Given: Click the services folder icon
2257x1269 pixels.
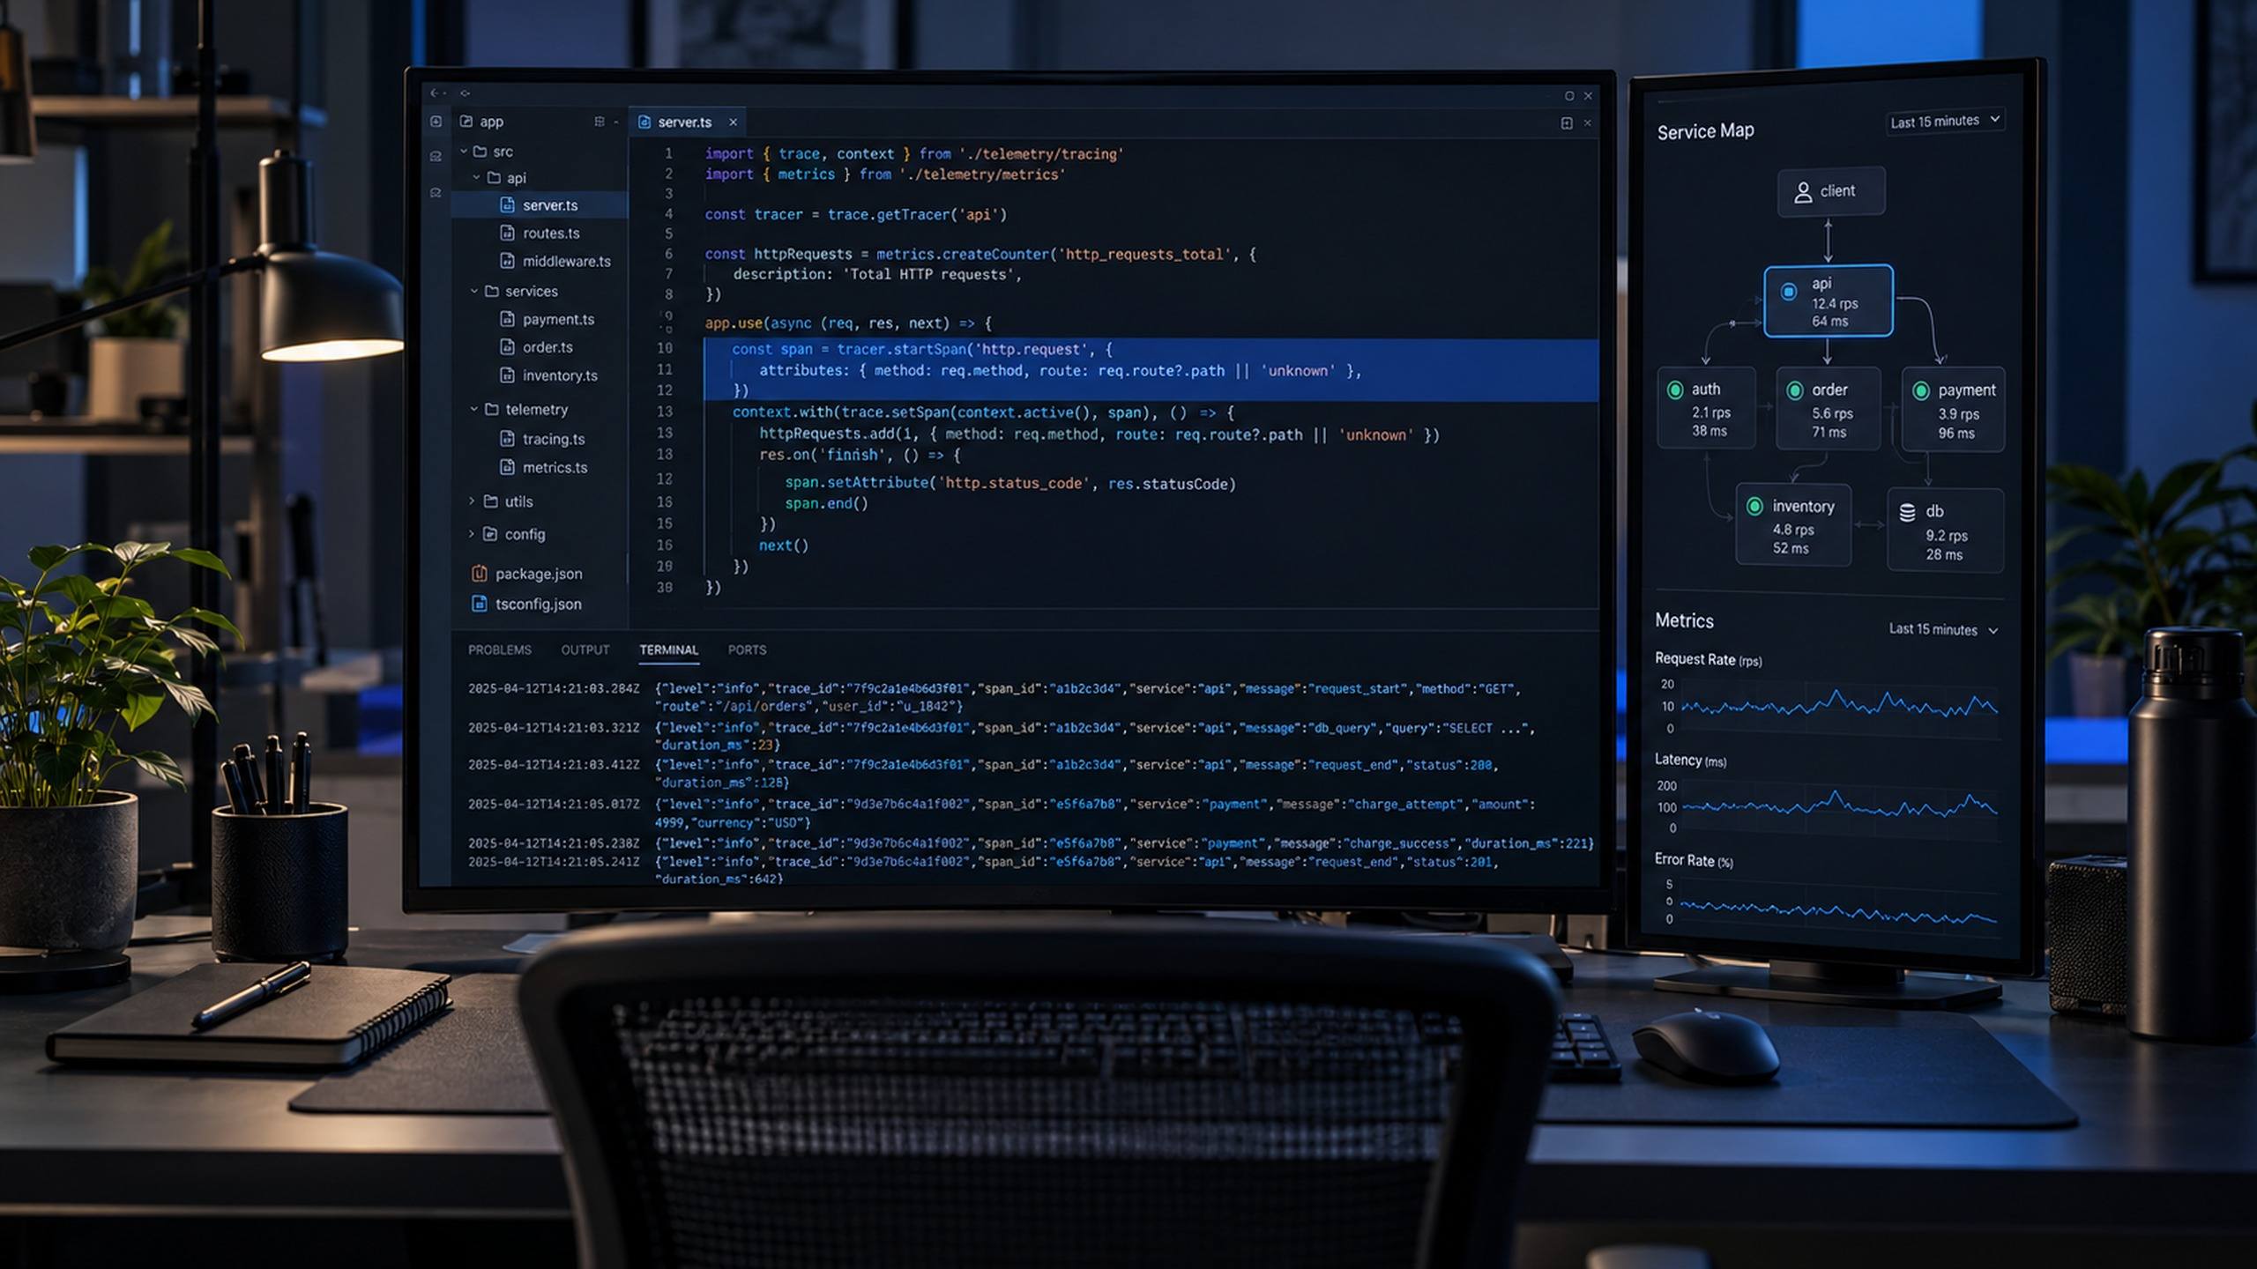Looking at the screenshot, I should [x=492, y=291].
